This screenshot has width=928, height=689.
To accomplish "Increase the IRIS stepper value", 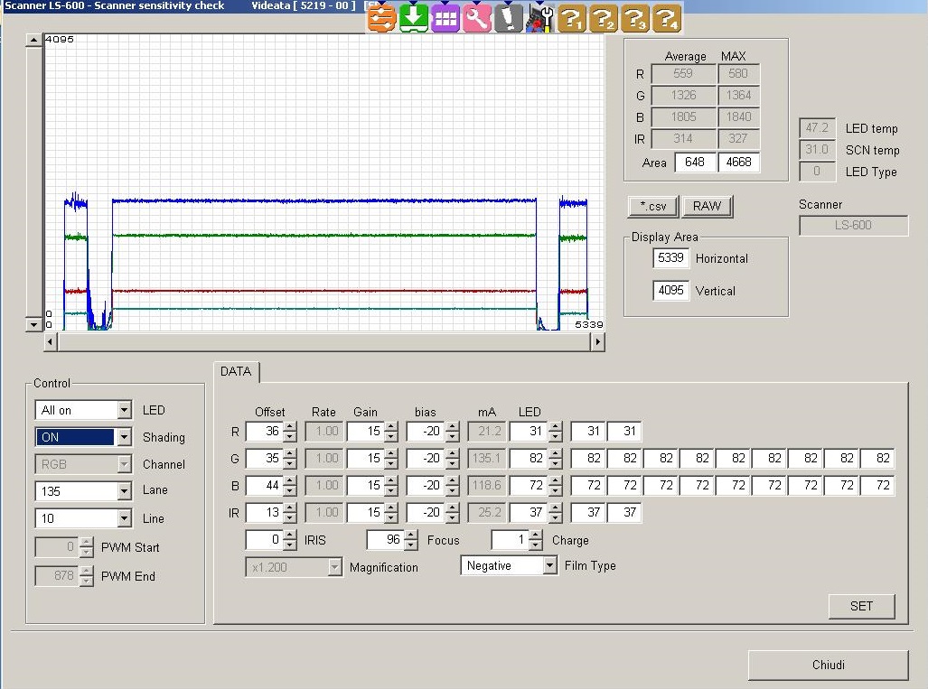I will pos(290,535).
